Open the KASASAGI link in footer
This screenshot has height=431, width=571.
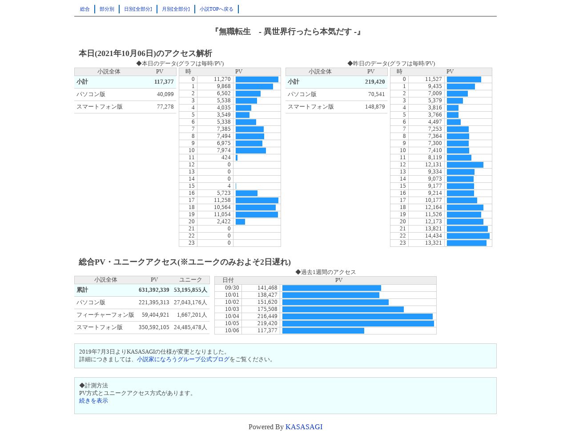coord(304,427)
